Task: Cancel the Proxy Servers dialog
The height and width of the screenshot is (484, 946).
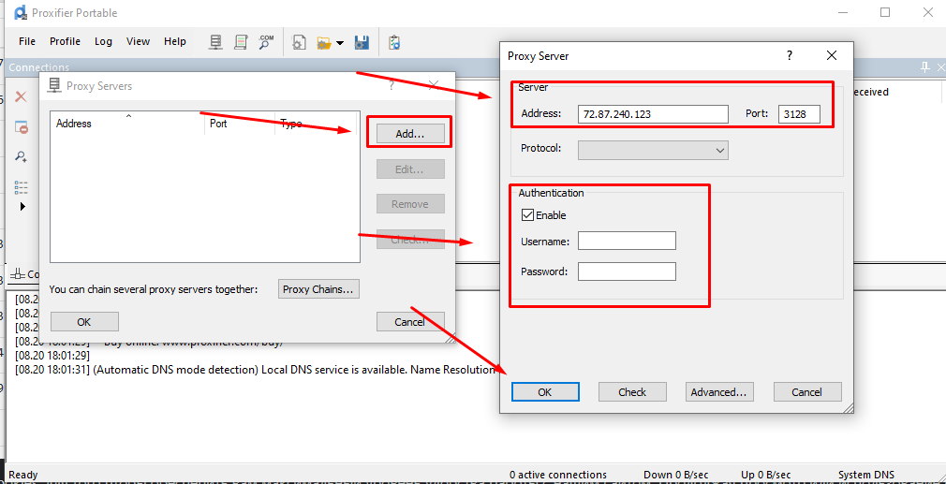Action: click(x=410, y=322)
